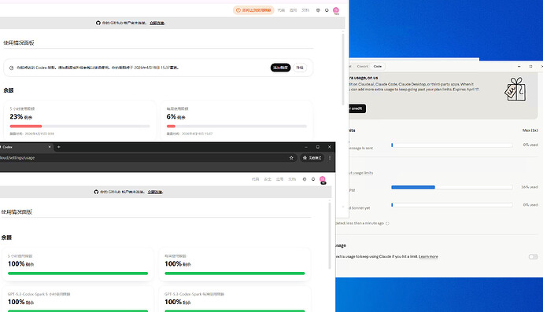The image size is (543, 312).
Task: Toggle the extra usage switch in Claude
Action: (534, 257)
